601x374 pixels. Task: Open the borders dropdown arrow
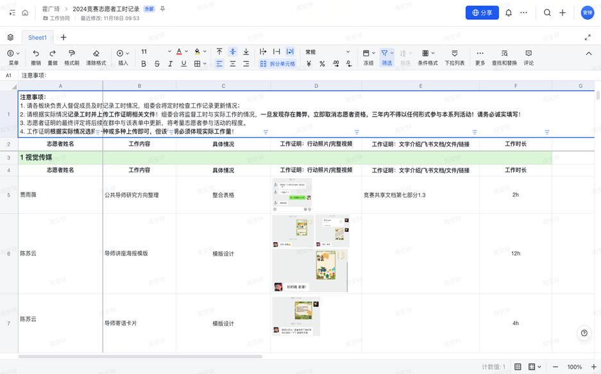tap(205, 64)
